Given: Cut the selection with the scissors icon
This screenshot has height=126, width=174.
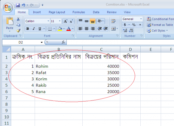Looking at the screenshot, I should (18, 19).
